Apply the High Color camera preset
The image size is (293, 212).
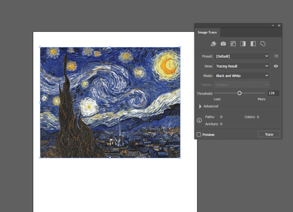tap(223, 44)
